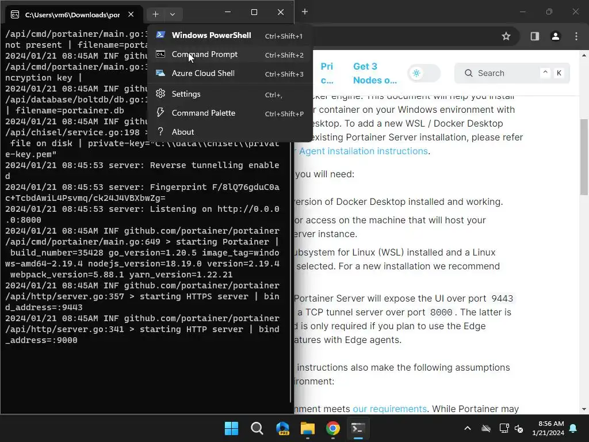Open Chrome profile avatar menu
The image size is (589, 442).
click(x=555, y=36)
